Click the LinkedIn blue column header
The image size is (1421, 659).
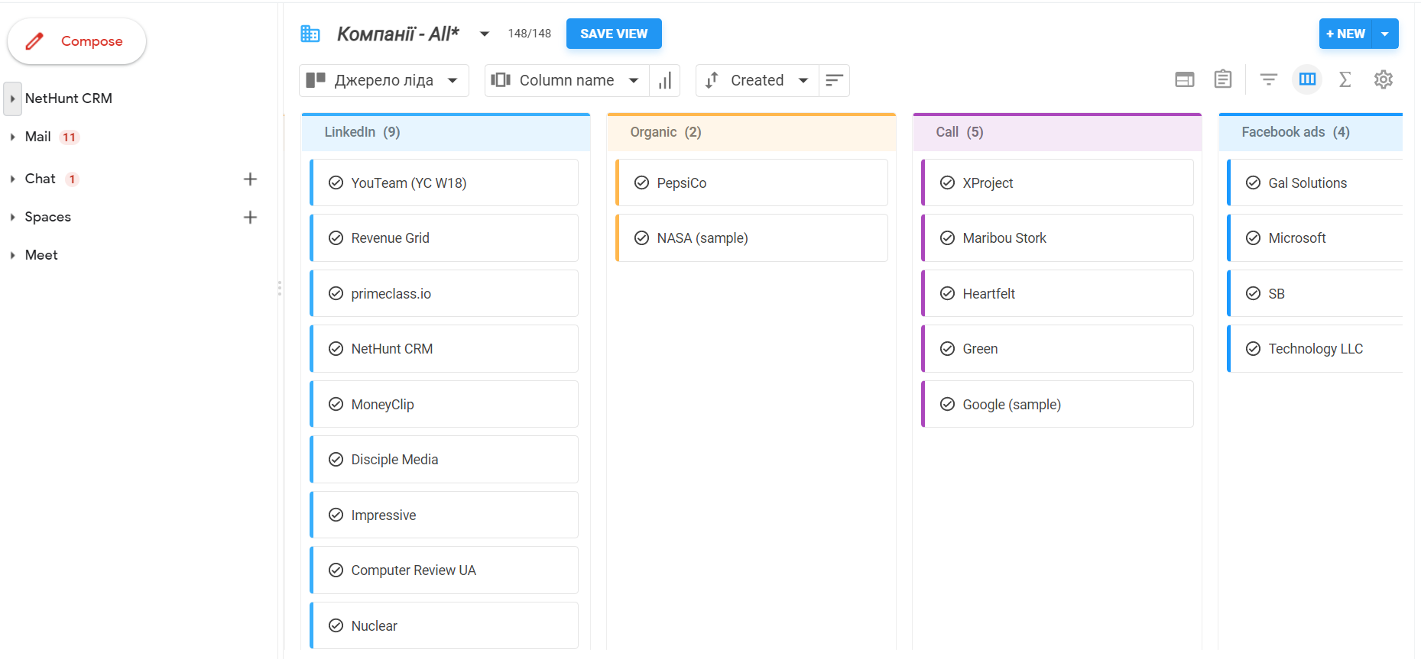446,132
